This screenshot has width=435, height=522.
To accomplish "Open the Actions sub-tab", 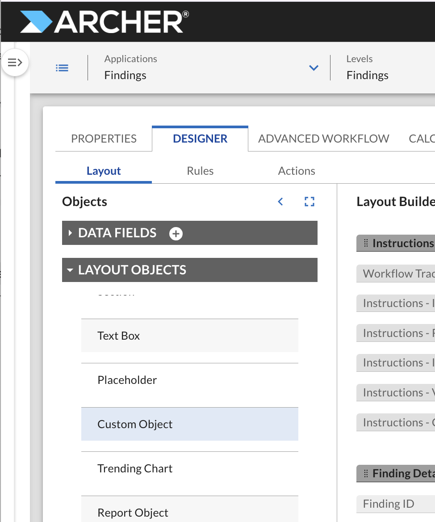I will pos(297,171).
